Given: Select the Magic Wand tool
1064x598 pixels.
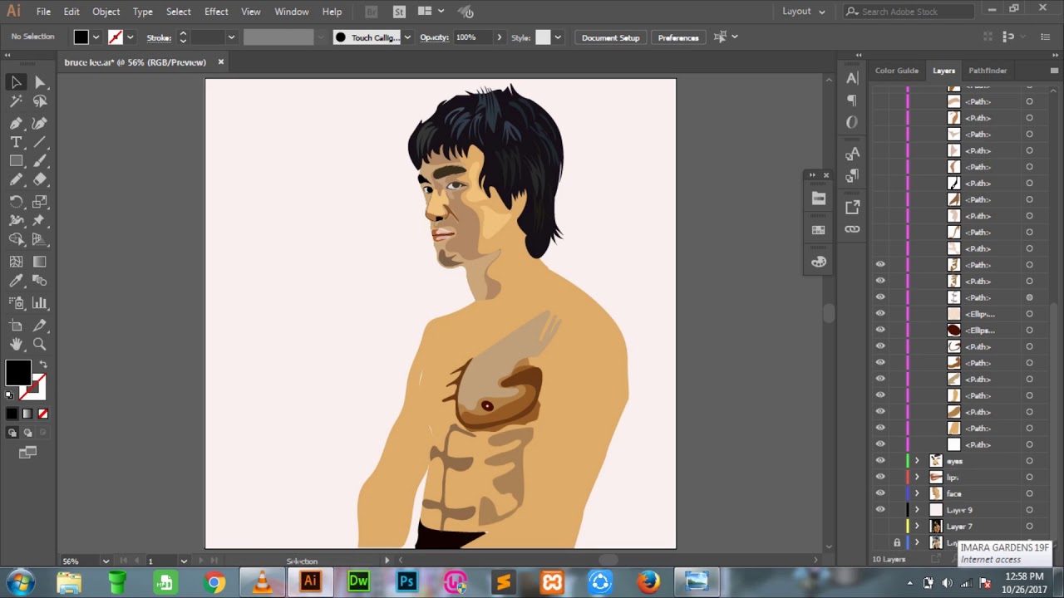Looking at the screenshot, I should pyautogui.click(x=16, y=101).
